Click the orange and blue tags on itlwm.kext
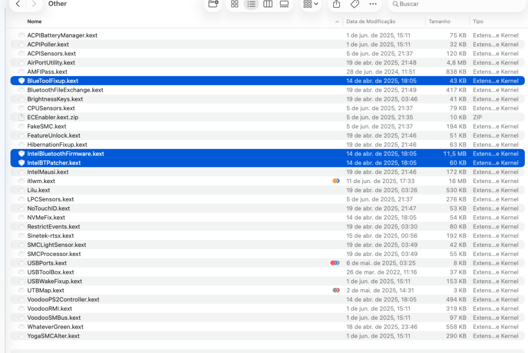 pyautogui.click(x=336, y=181)
